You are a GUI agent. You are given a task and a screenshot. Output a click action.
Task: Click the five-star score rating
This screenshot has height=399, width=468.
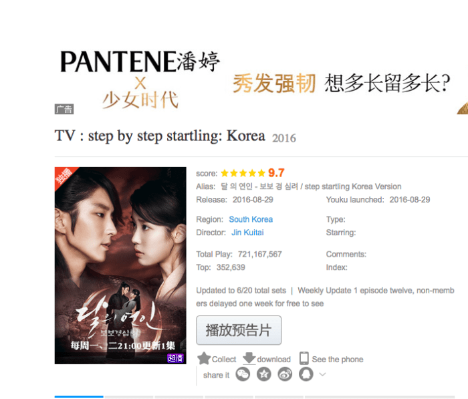pos(243,173)
